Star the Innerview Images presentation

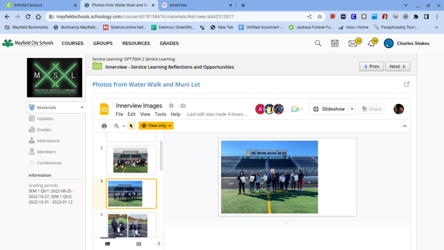tap(171, 106)
